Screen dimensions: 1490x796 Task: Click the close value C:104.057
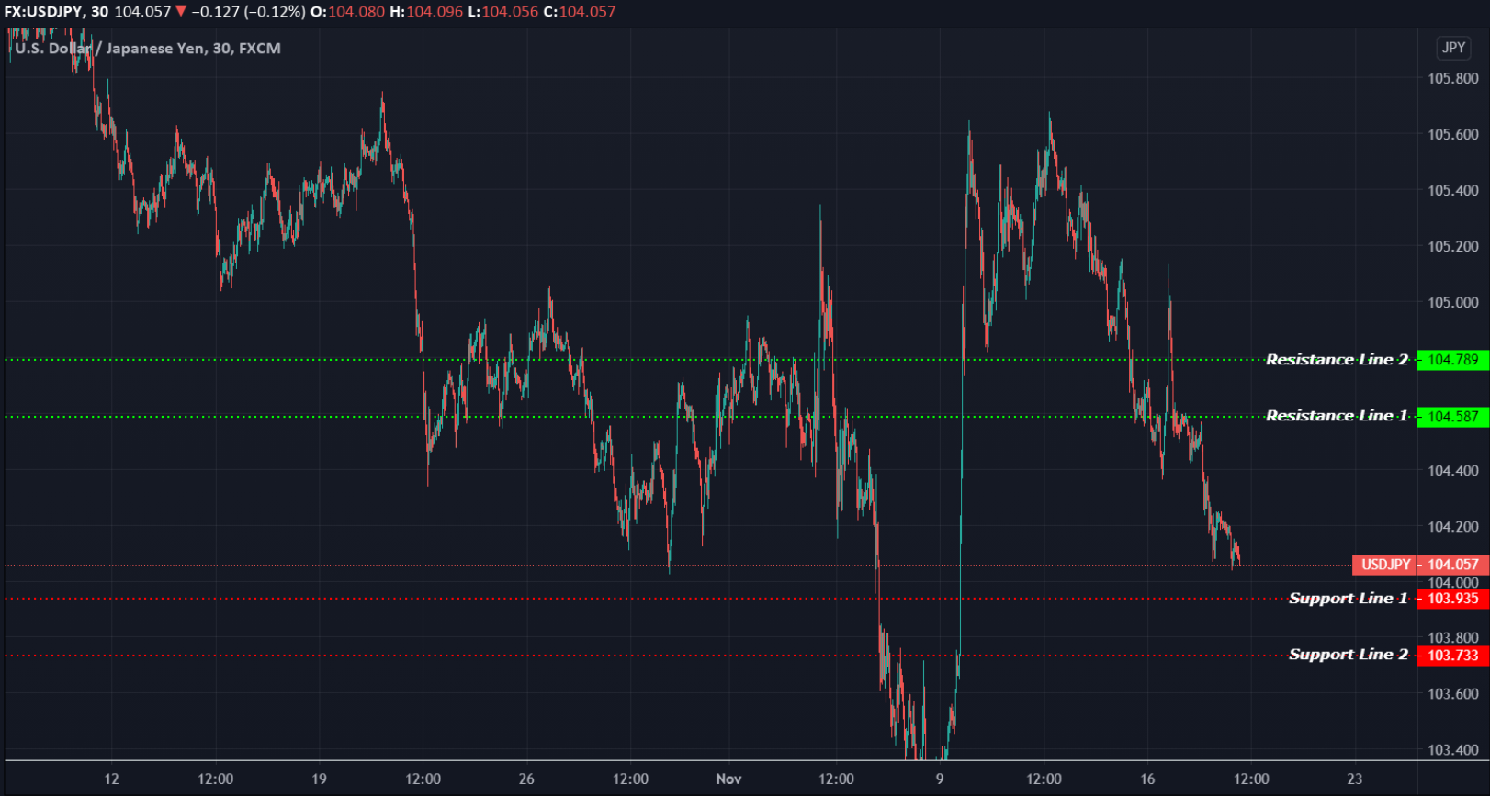pos(580,12)
